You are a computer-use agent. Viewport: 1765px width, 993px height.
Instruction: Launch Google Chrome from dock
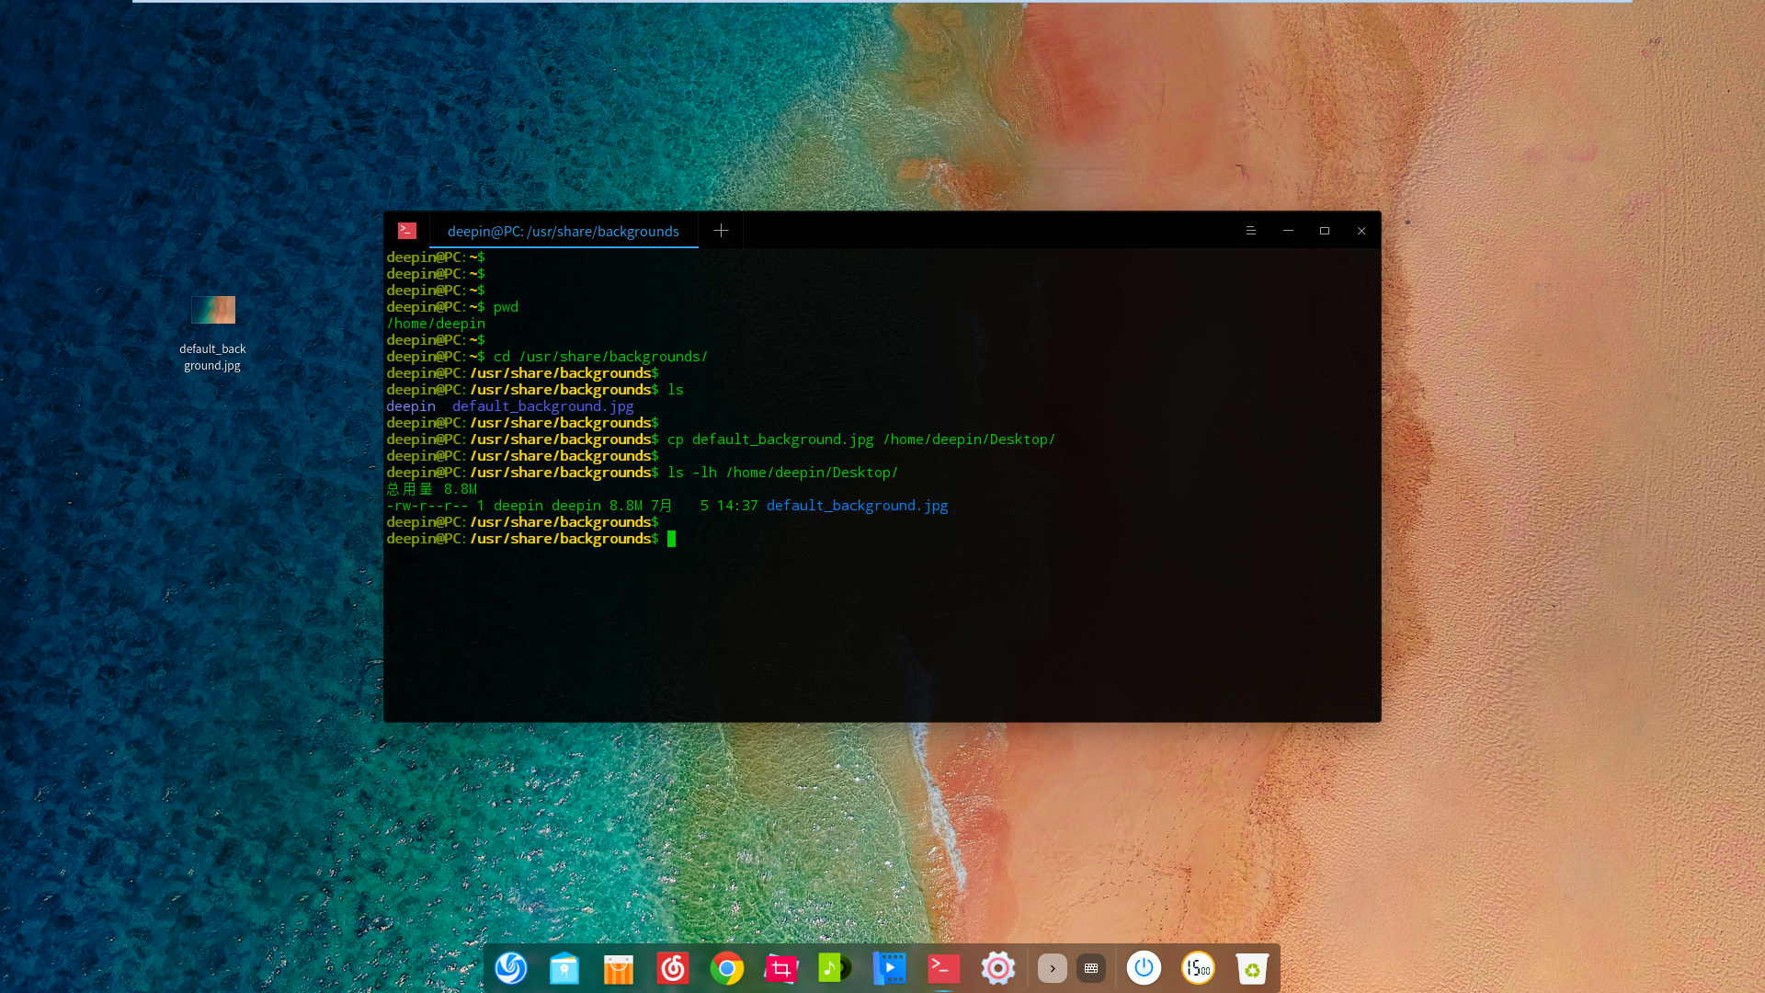(727, 968)
